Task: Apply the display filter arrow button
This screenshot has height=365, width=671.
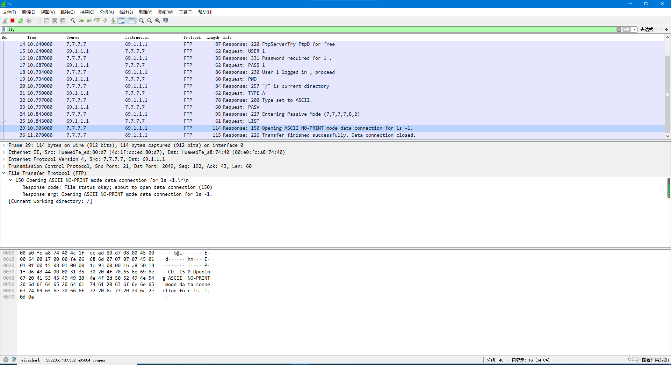Action: pyautogui.click(x=627, y=29)
